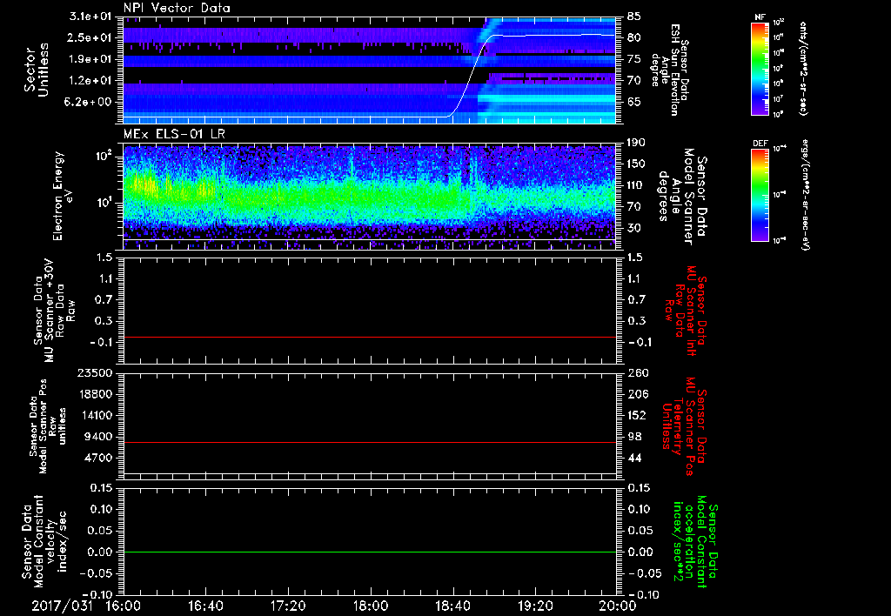Click the red 'MU Scanner Pos Telemetry' label
Screen dimensions: 891x616
point(684,426)
